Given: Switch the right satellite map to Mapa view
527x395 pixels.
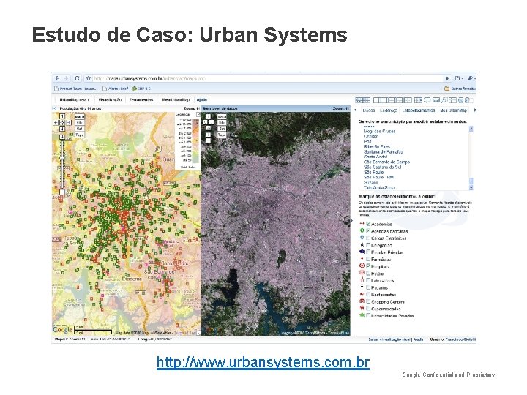Looking at the screenshot, I should (x=222, y=116).
